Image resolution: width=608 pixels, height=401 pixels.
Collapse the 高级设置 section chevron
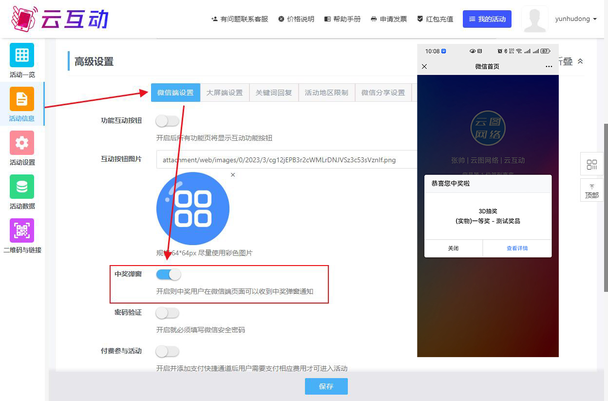[580, 61]
